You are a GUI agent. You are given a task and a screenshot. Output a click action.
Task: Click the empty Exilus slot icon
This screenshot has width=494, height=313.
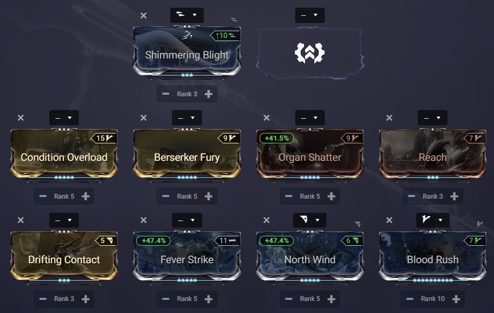point(309,53)
